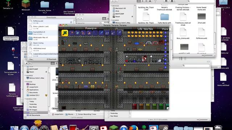232x130 pixels.
Task: Click the search field in lower-right Finder window
Action: click(196, 65)
